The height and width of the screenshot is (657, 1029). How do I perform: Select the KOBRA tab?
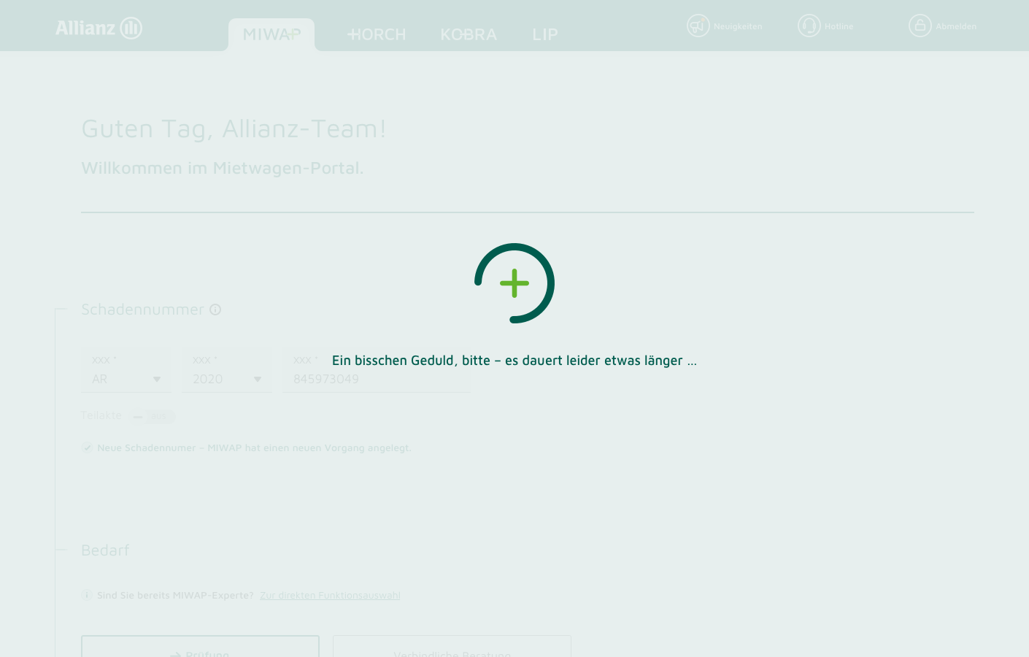pyautogui.click(x=469, y=34)
